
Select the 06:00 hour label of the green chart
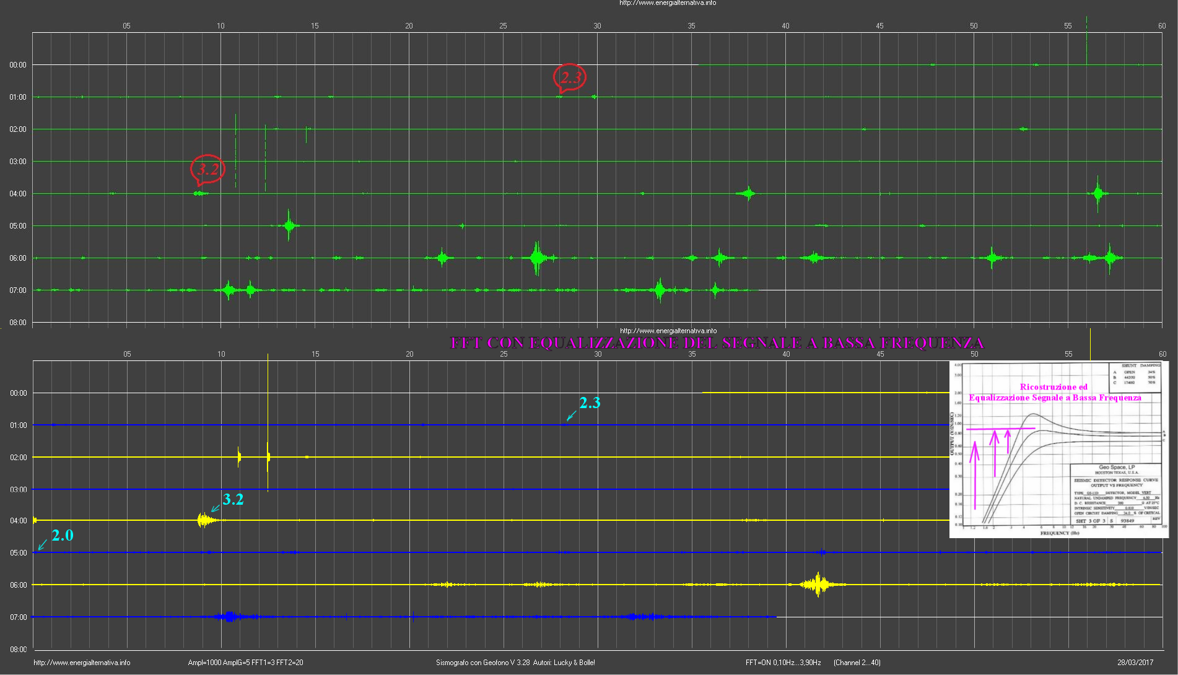point(18,258)
